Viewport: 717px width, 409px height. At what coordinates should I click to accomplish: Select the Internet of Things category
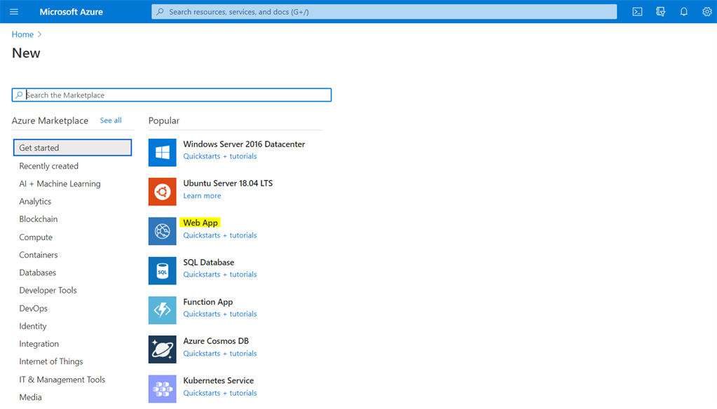click(x=51, y=362)
